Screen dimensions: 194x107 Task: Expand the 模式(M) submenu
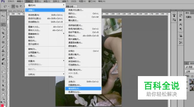45,5
